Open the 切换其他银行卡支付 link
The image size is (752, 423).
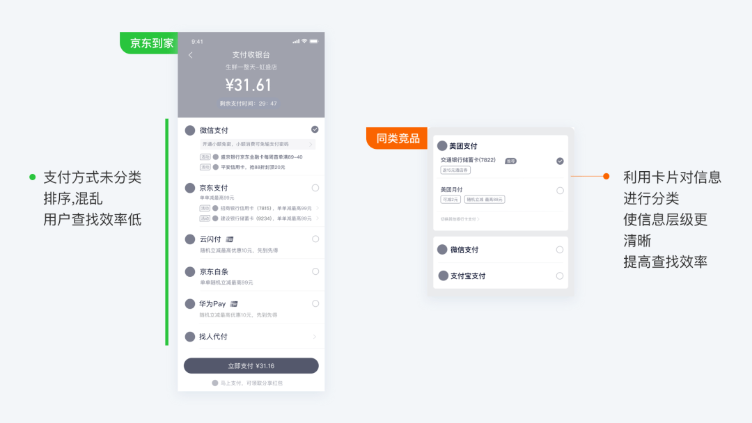click(460, 219)
